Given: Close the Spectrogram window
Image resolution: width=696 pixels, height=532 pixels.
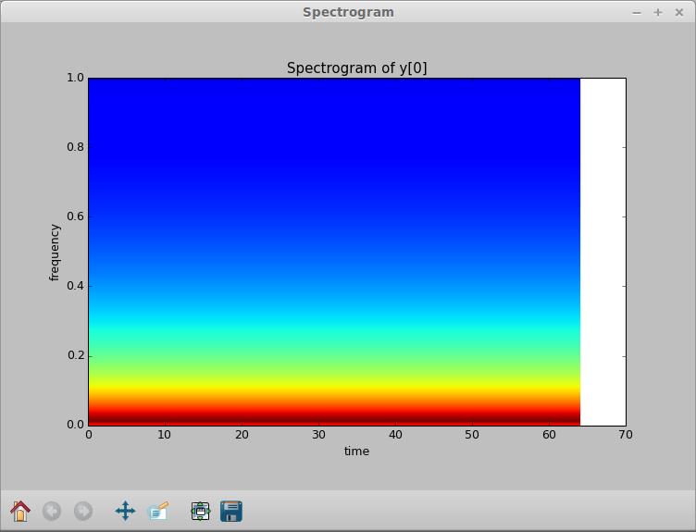Looking at the screenshot, I should point(680,12).
